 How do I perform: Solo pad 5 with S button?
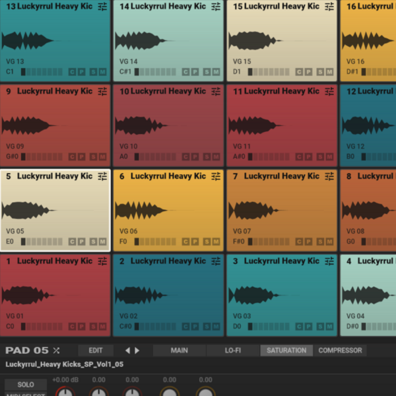coord(94,242)
